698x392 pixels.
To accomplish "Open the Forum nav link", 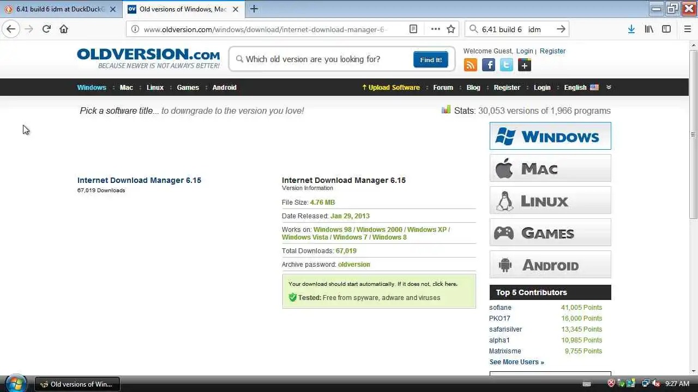I will click(443, 87).
